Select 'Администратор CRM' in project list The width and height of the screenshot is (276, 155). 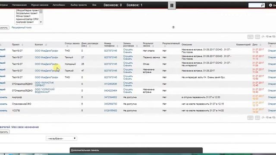point(27,19)
